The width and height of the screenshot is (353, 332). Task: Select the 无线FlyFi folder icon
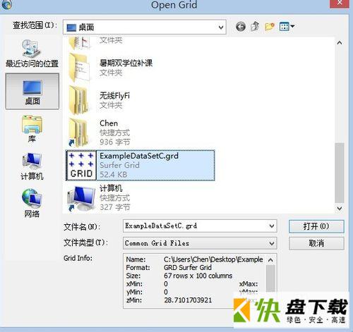(x=79, y=100)
